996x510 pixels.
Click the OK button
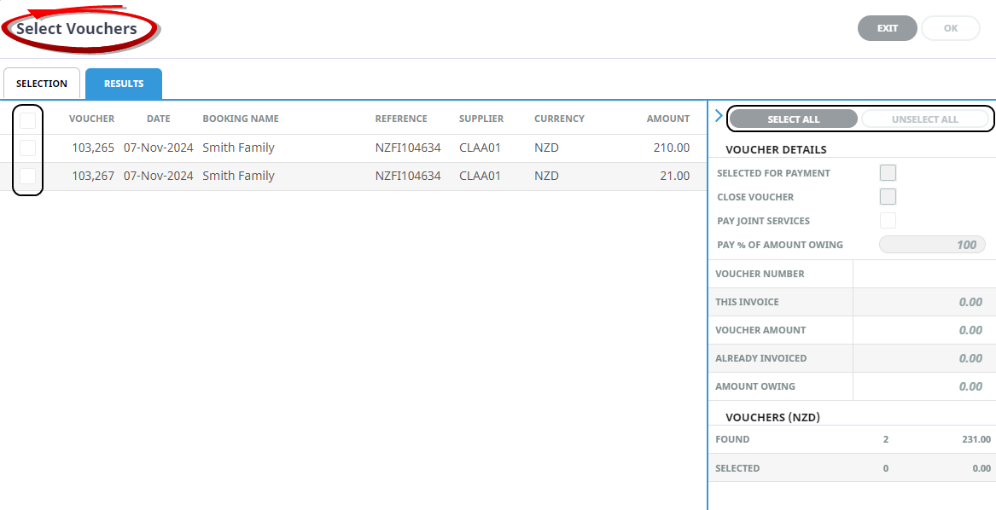click(x=951, y=28)
